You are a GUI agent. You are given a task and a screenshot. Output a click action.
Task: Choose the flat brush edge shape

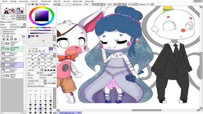pos(54,70)
